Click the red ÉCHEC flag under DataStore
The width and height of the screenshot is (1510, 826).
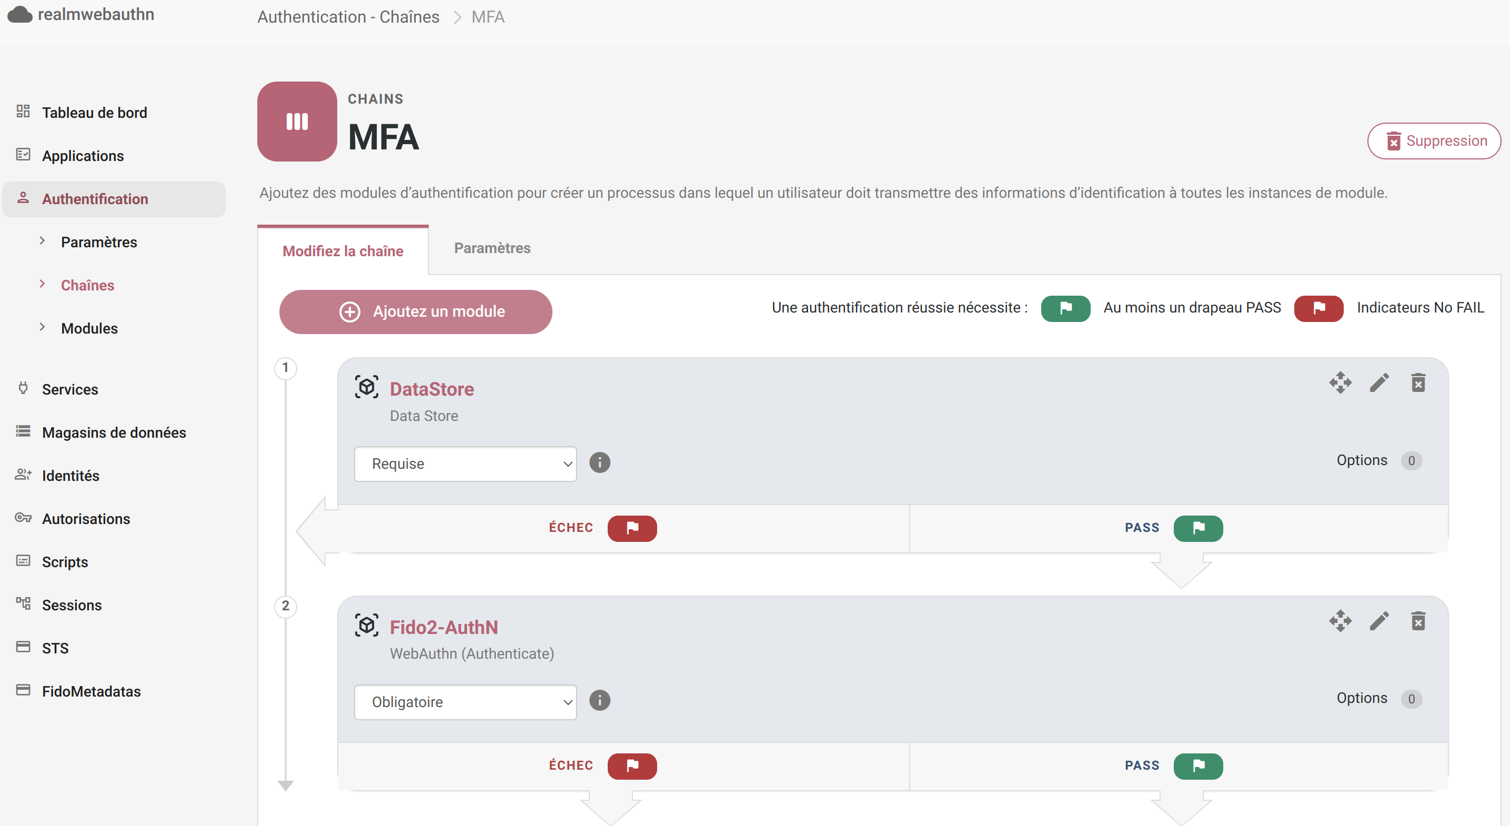[x=632, y=528]
